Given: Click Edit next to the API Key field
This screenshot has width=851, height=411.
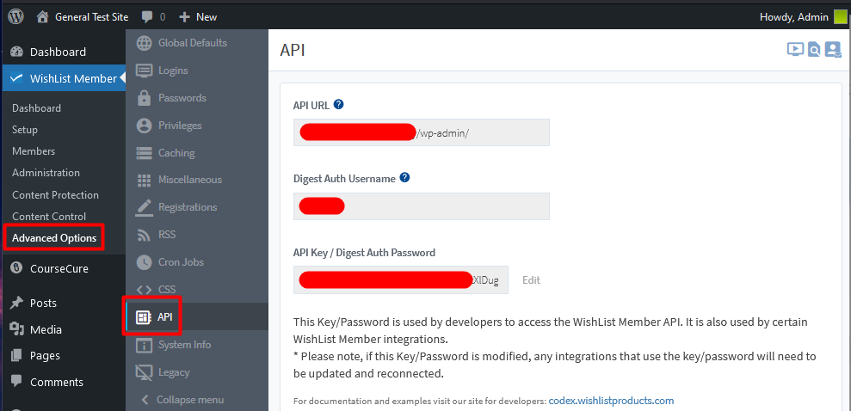Looking at the screenshot, I should pos(531,279).
